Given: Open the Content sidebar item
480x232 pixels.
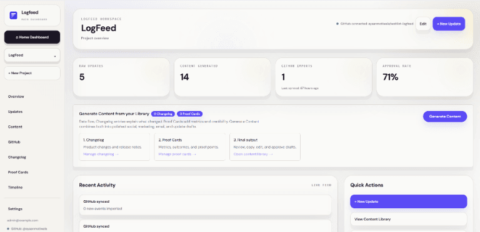Looking at the screenshot, I should coord(15,127).
